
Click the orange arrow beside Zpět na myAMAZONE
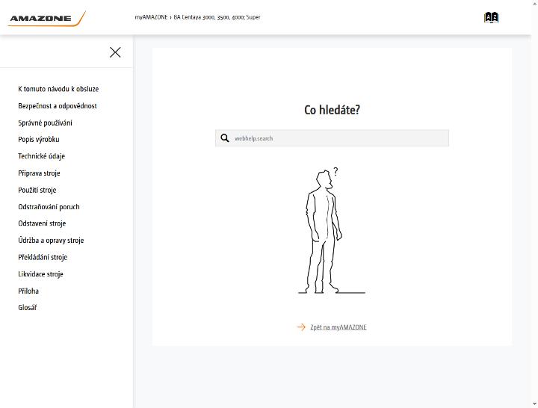click(x=301, y=327)
